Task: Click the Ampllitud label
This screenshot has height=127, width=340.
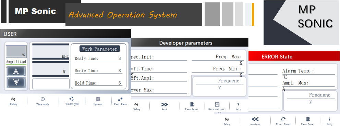Action: pyautogui.click(x=16, y=62)
